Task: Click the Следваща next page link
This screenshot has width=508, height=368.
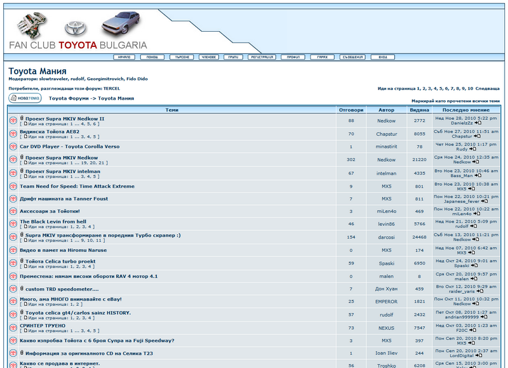Action: [x=487, y=88]
